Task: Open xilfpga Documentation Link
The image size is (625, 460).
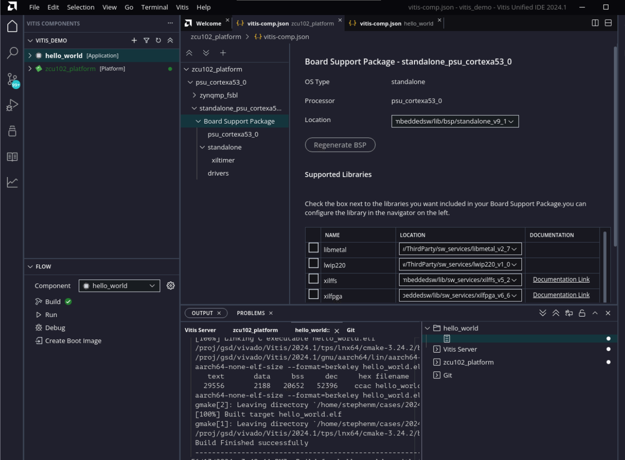Action: coord(561,295)
